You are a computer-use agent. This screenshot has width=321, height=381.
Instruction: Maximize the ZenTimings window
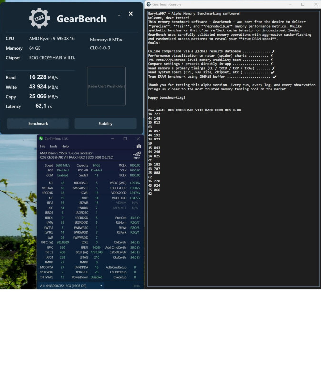(125, 139)
